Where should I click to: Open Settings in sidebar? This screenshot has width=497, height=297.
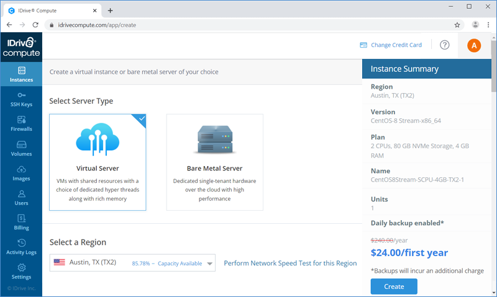pyautogui.click(x=21, y=272)
